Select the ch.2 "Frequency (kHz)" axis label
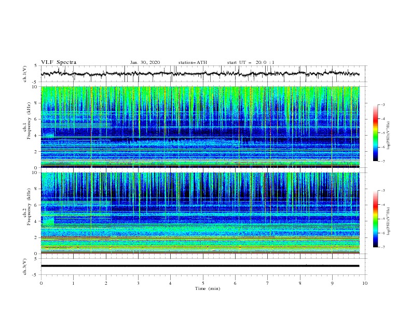The width and height of the screenshot is (411, 318). tap(29, 206)
